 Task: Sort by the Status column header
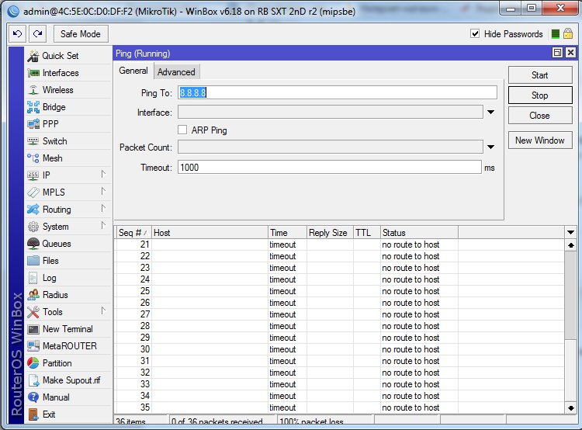pyautogui.click(x=419, y=233)
